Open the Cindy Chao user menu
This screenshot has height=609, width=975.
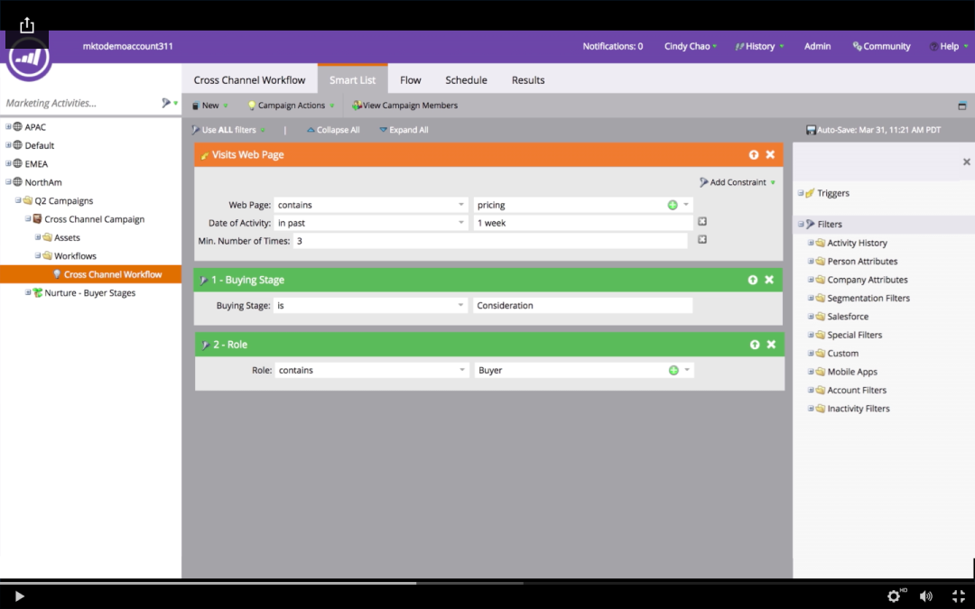click(x=691, y=47)
